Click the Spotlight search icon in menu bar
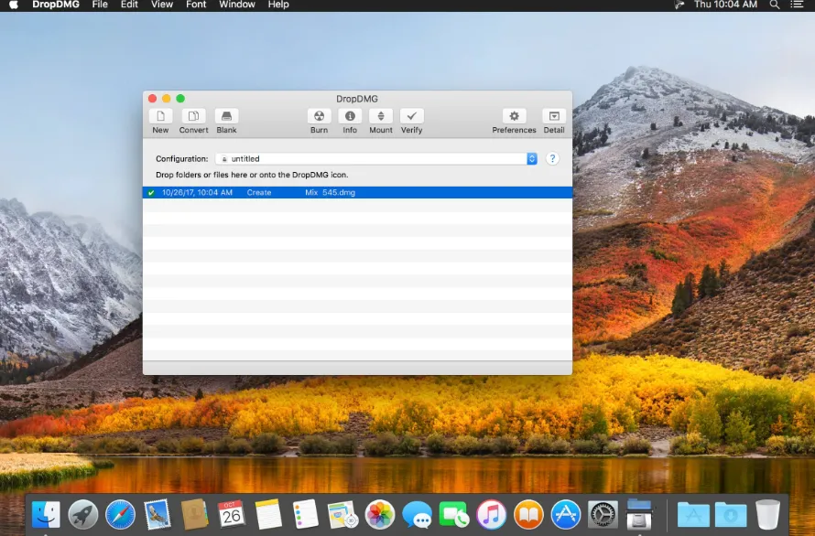This screenshot has width=815, height=536. pos(775,5)
